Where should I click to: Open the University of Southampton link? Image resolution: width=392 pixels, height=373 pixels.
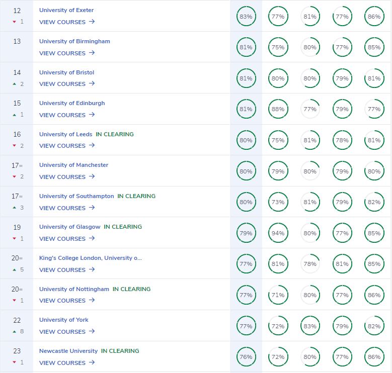[x=76, y=196]
